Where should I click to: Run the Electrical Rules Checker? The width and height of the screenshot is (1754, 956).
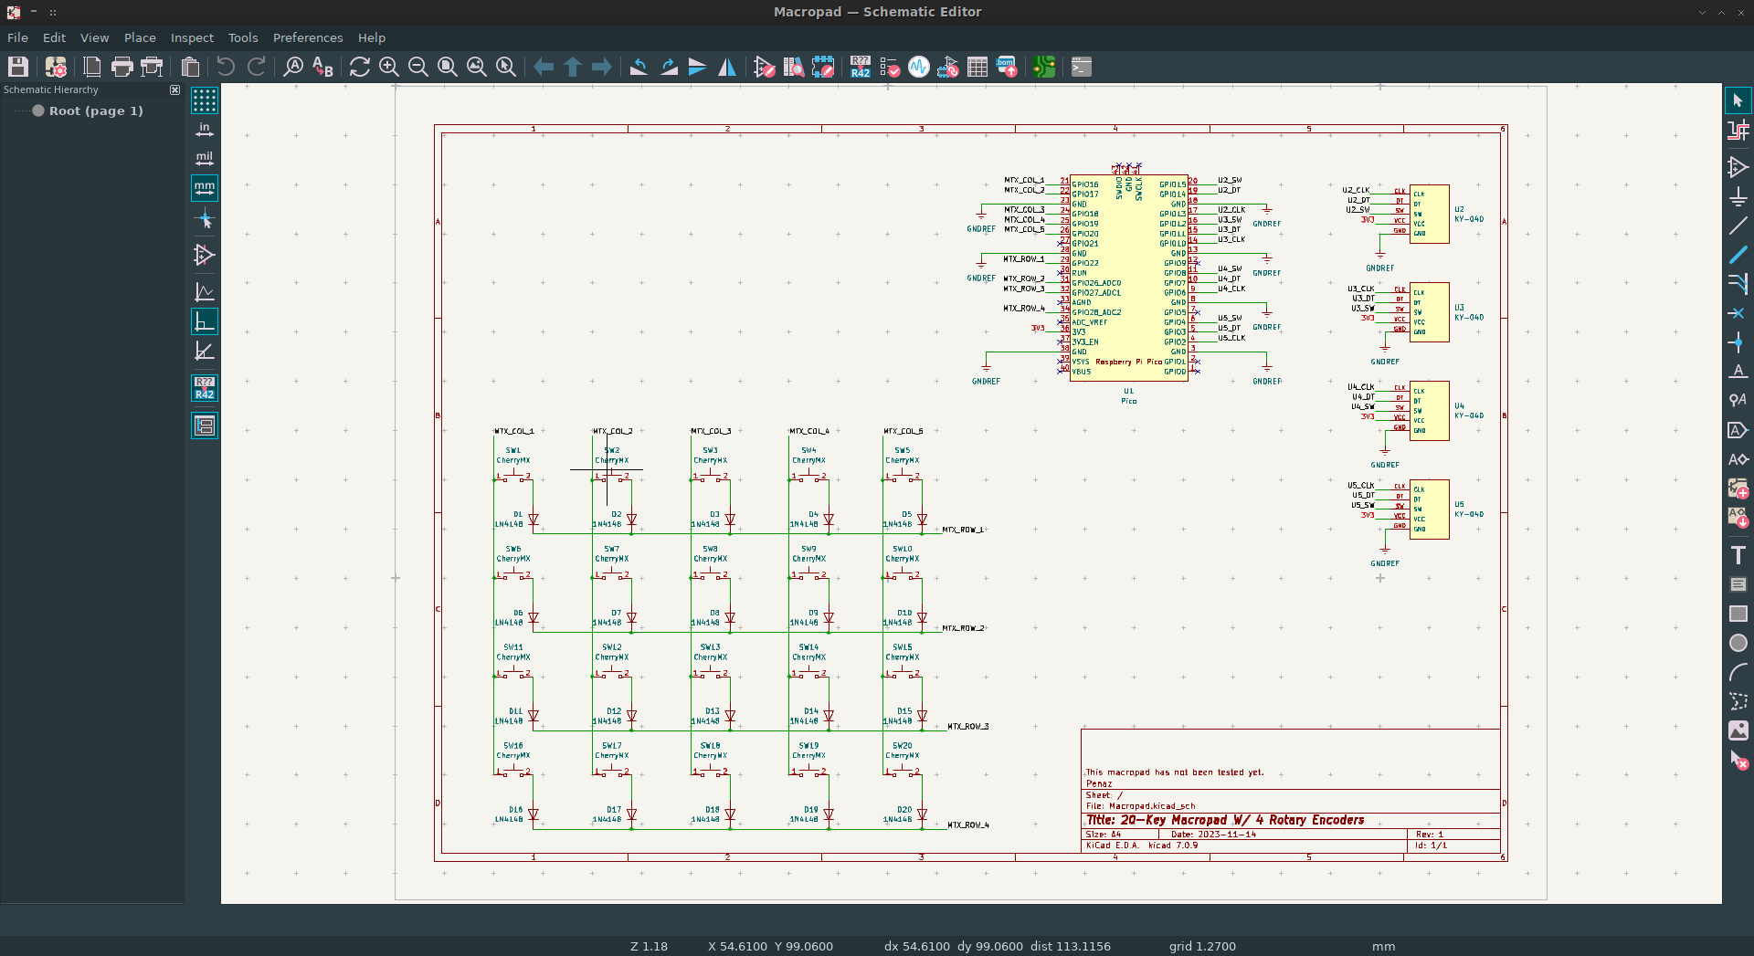pos(890,67)
